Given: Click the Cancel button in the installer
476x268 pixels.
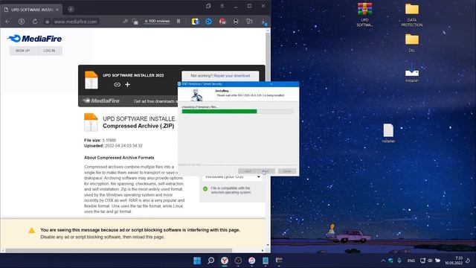Looking at the screenshot, I should pos(287,171).
